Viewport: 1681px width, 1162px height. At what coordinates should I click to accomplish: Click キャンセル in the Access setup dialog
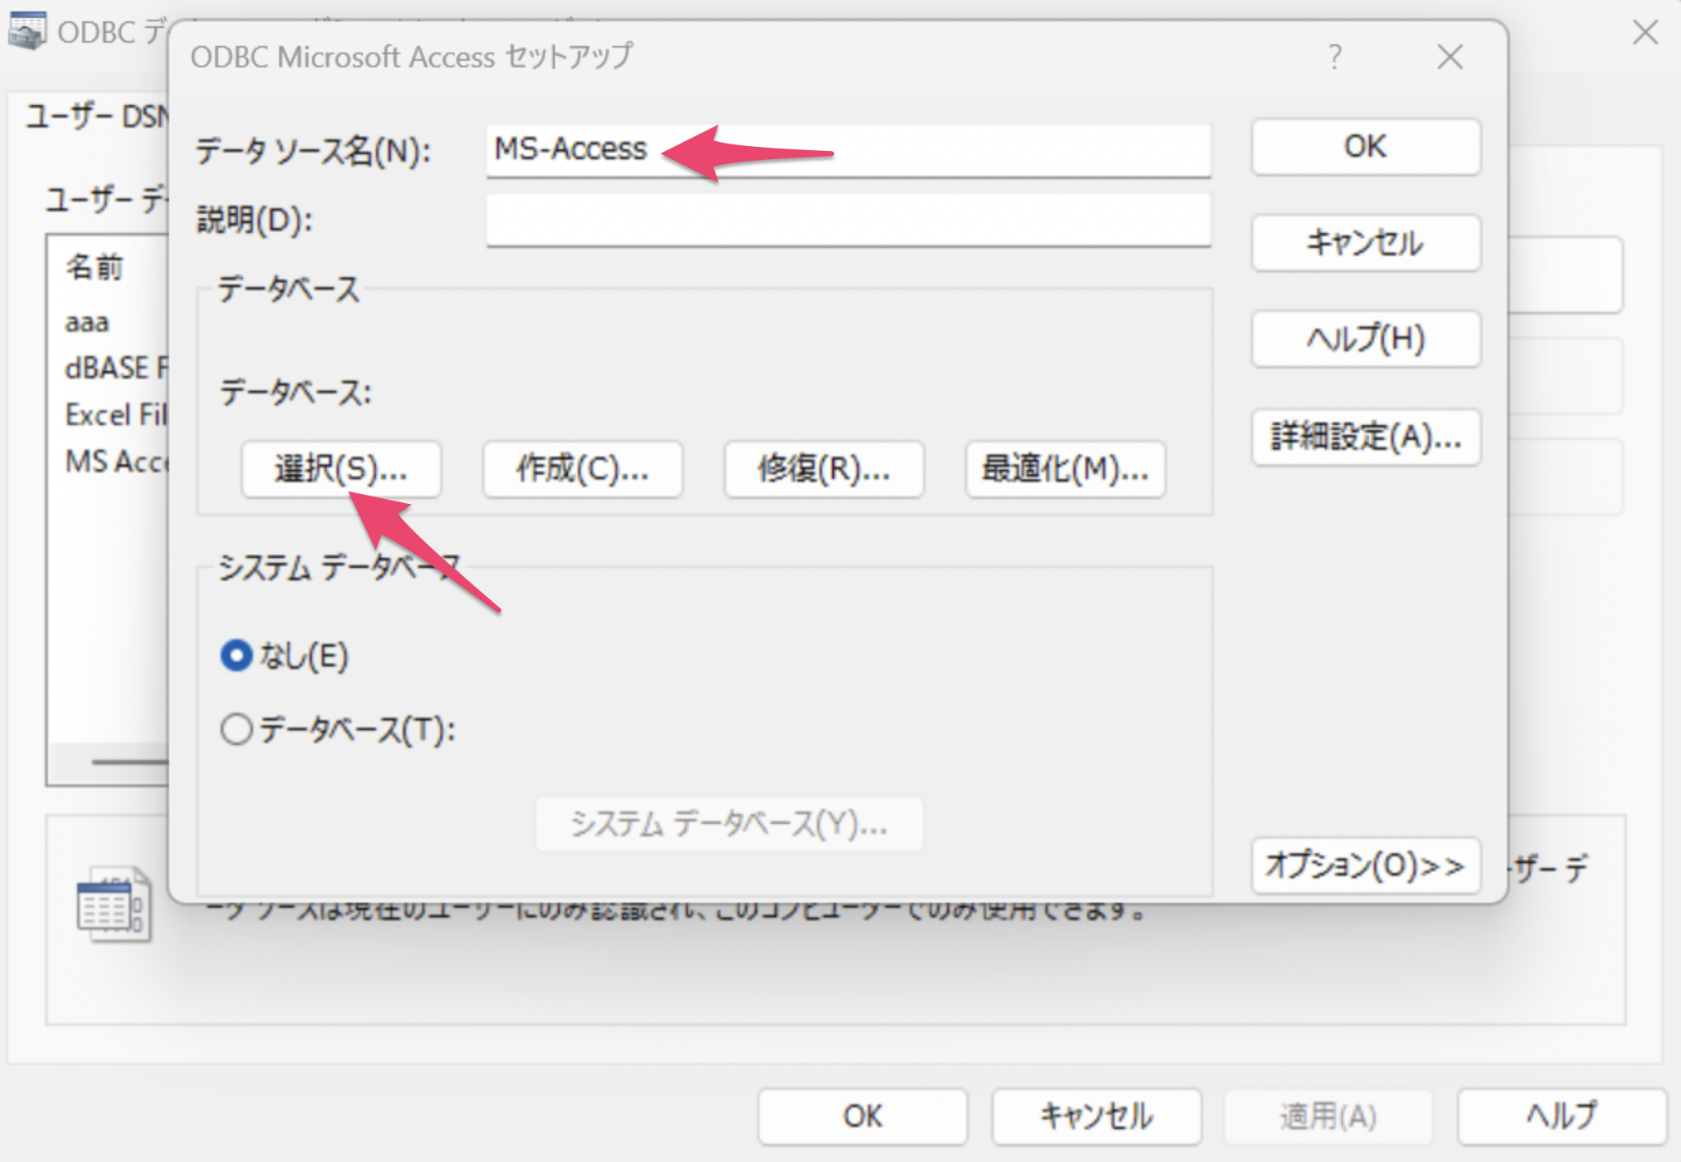pyautogui.click(x=1366, y=243)
